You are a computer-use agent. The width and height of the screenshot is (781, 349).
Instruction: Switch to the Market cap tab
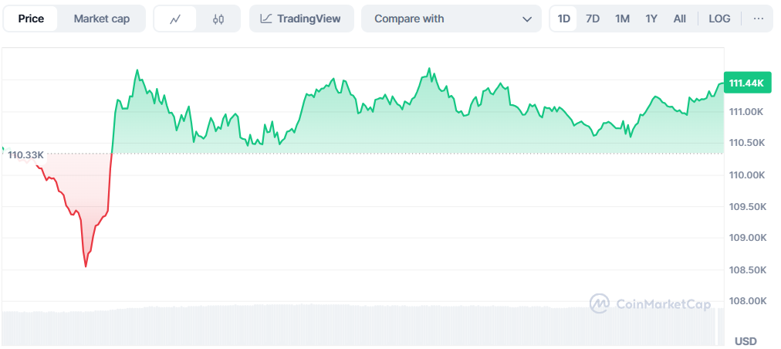[102, 19]
